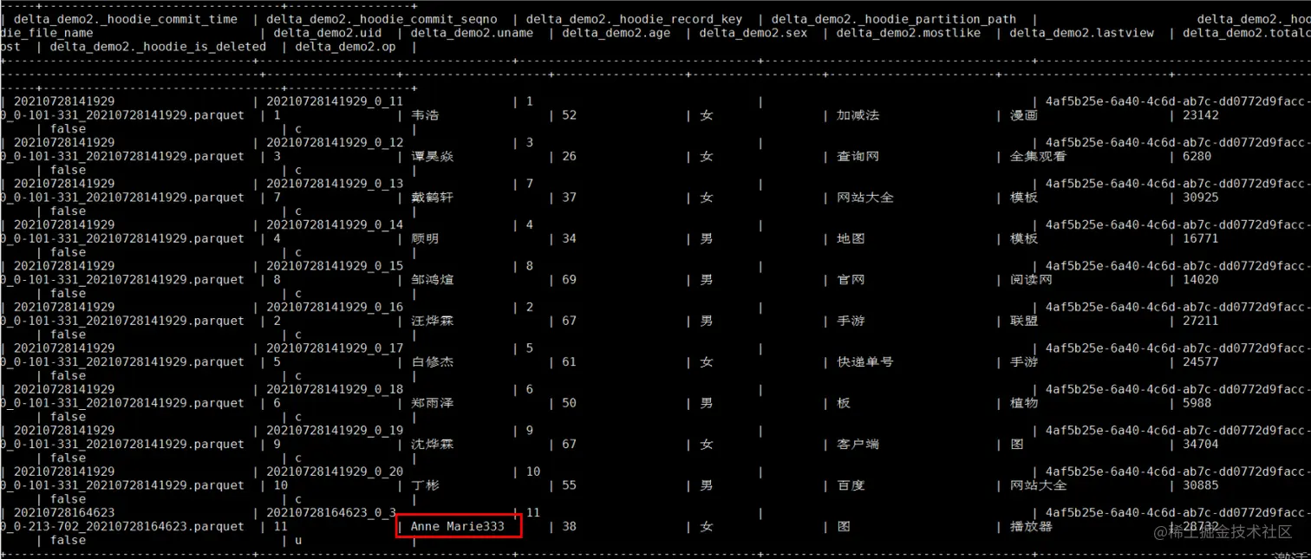Select seqno value 20210728141929_0_16
The height and width of the screenshot is (559, 1311).
[335, 308]
